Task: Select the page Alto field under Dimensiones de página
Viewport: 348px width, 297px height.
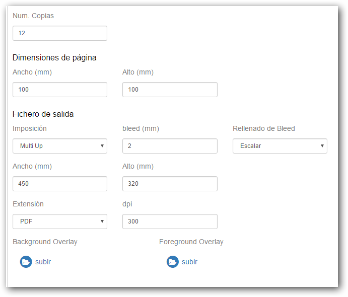Action: tap(170, 90)
